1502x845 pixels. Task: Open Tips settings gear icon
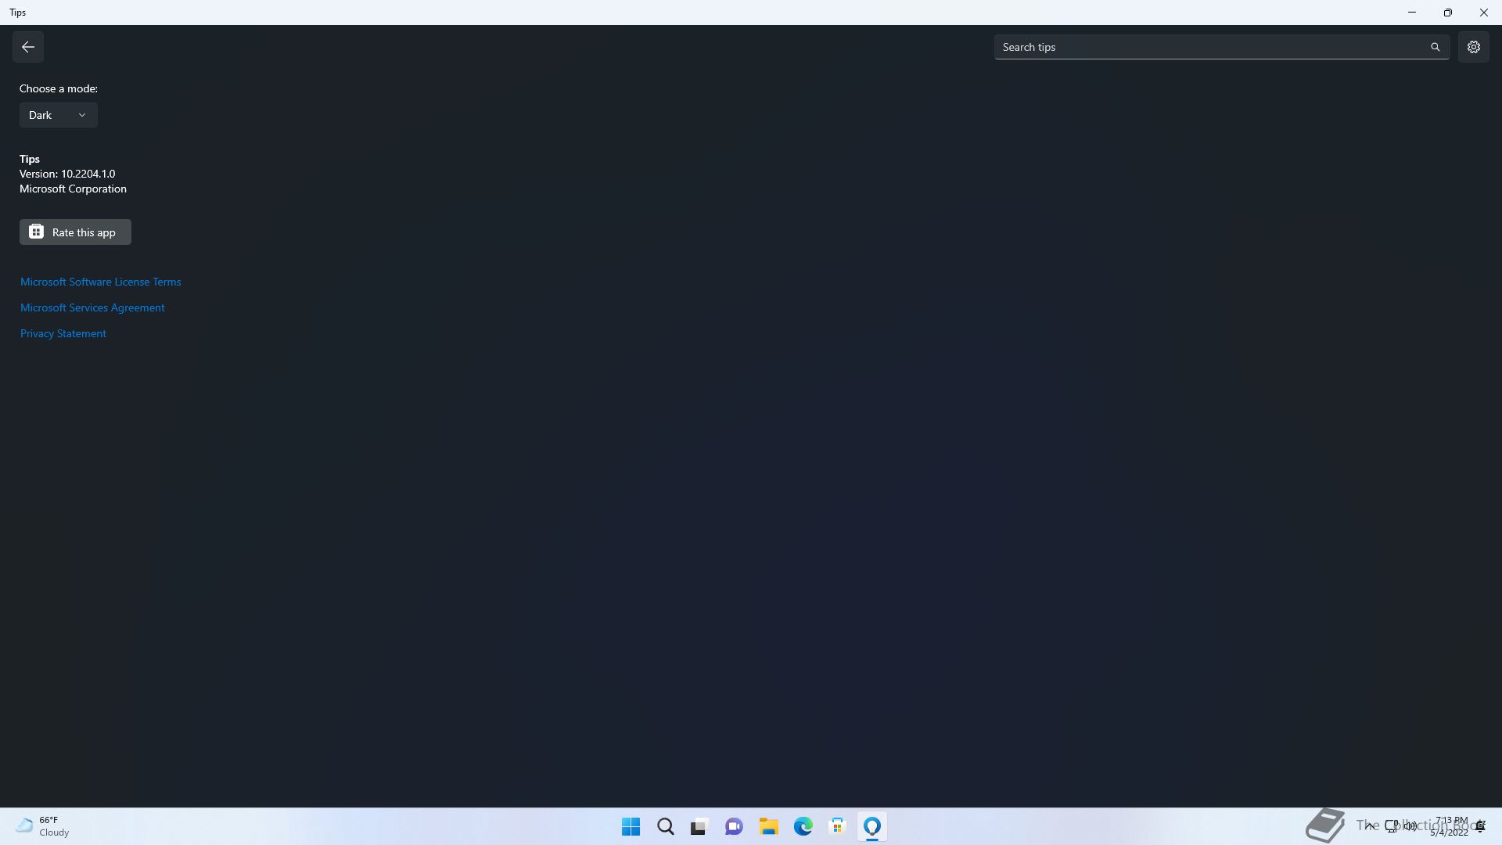pyautogui.click(x=1474, y=47)
